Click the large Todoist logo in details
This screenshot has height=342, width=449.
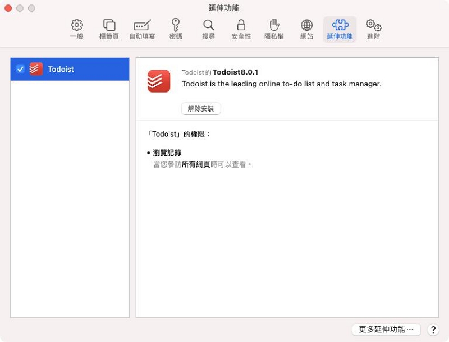click(x=159, y=81)
